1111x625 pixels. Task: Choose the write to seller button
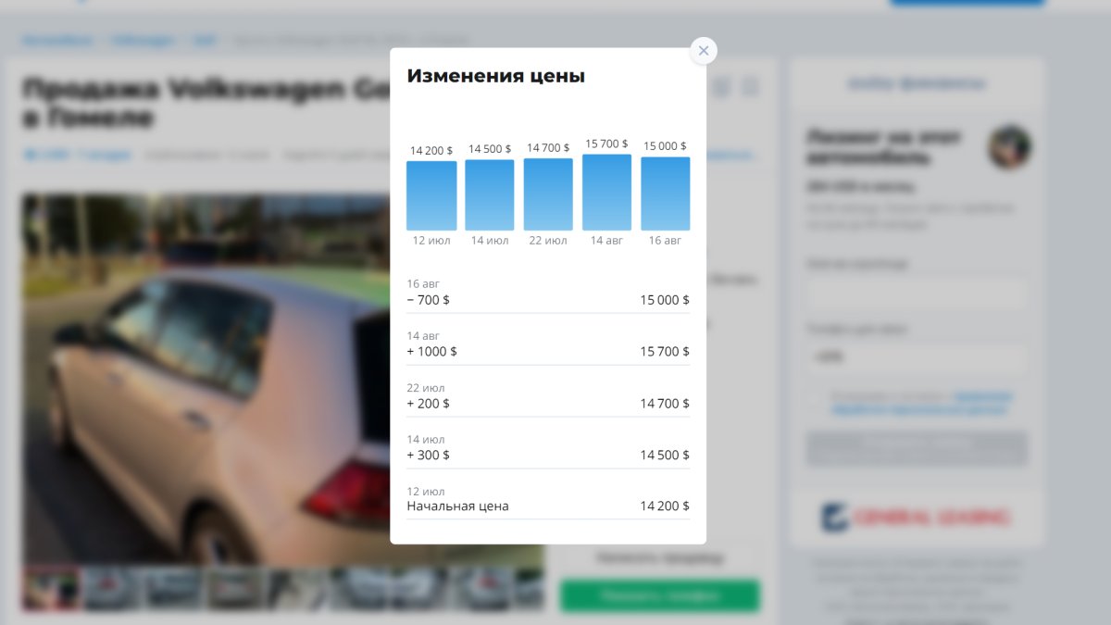coord(660,557)
